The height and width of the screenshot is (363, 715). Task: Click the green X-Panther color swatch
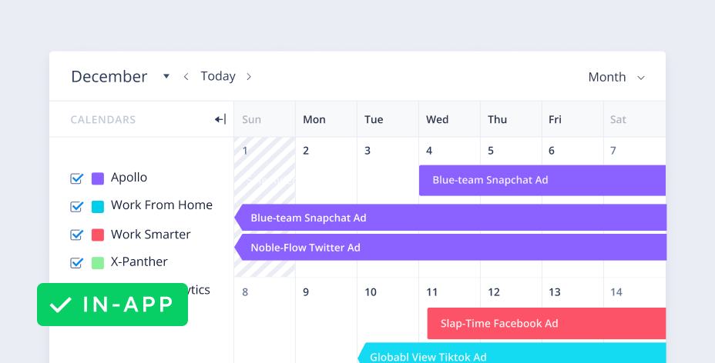(x=98, y=262)
